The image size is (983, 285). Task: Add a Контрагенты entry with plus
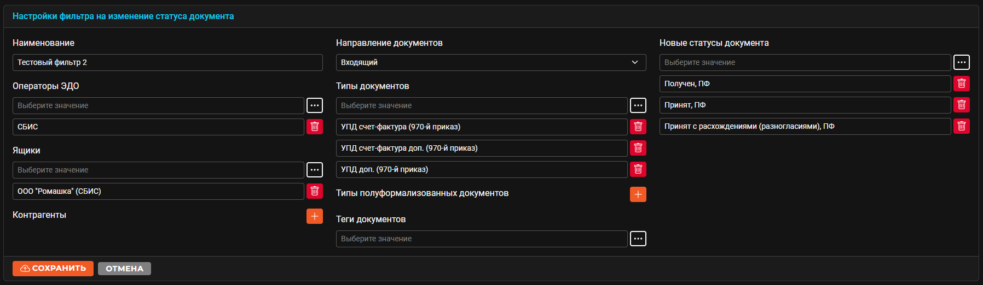(x=315, y=216)
